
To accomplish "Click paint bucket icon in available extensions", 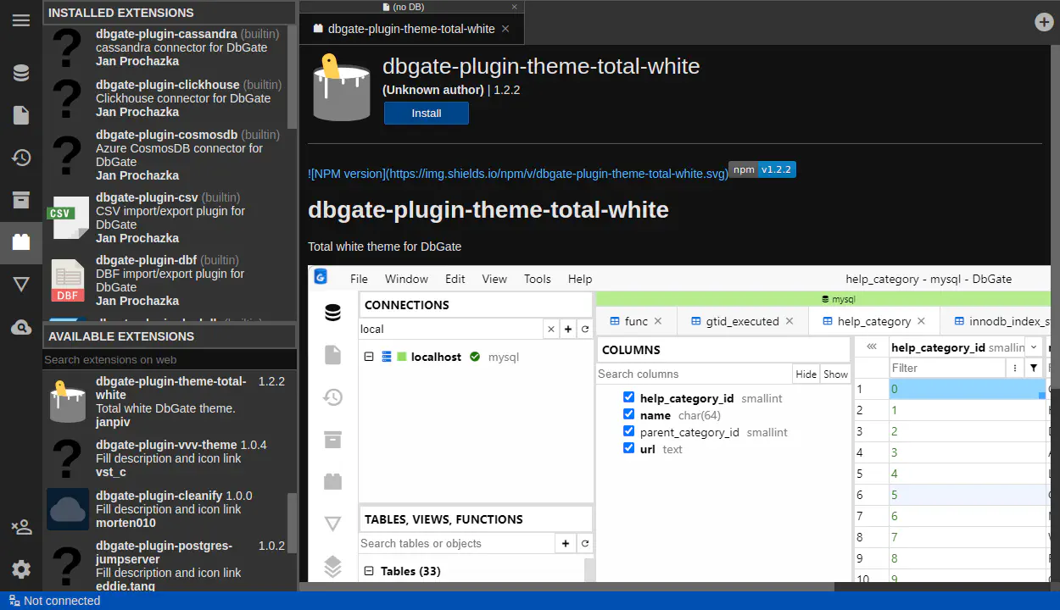I will pyautogui.click(x=68, y=402).
